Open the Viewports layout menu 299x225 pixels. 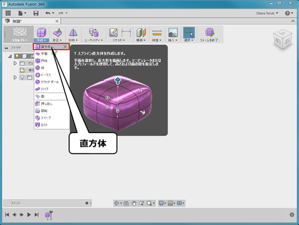point(181,203)
